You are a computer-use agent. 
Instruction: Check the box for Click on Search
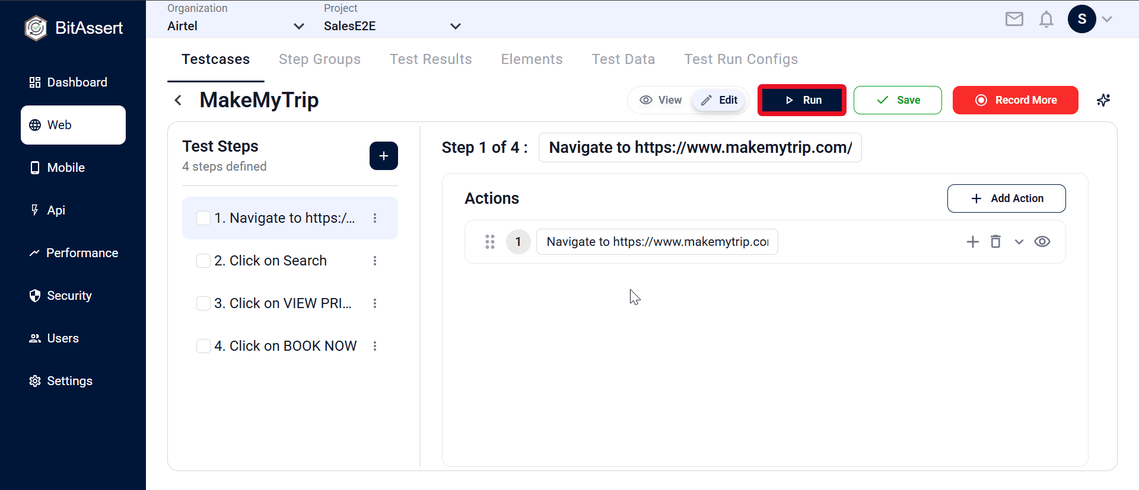click(203, 261)
